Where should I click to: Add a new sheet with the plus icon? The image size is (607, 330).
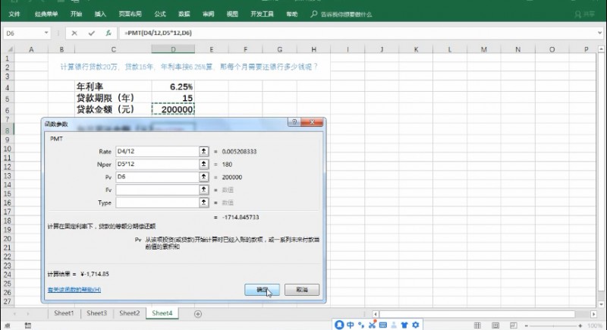(198, 314)
